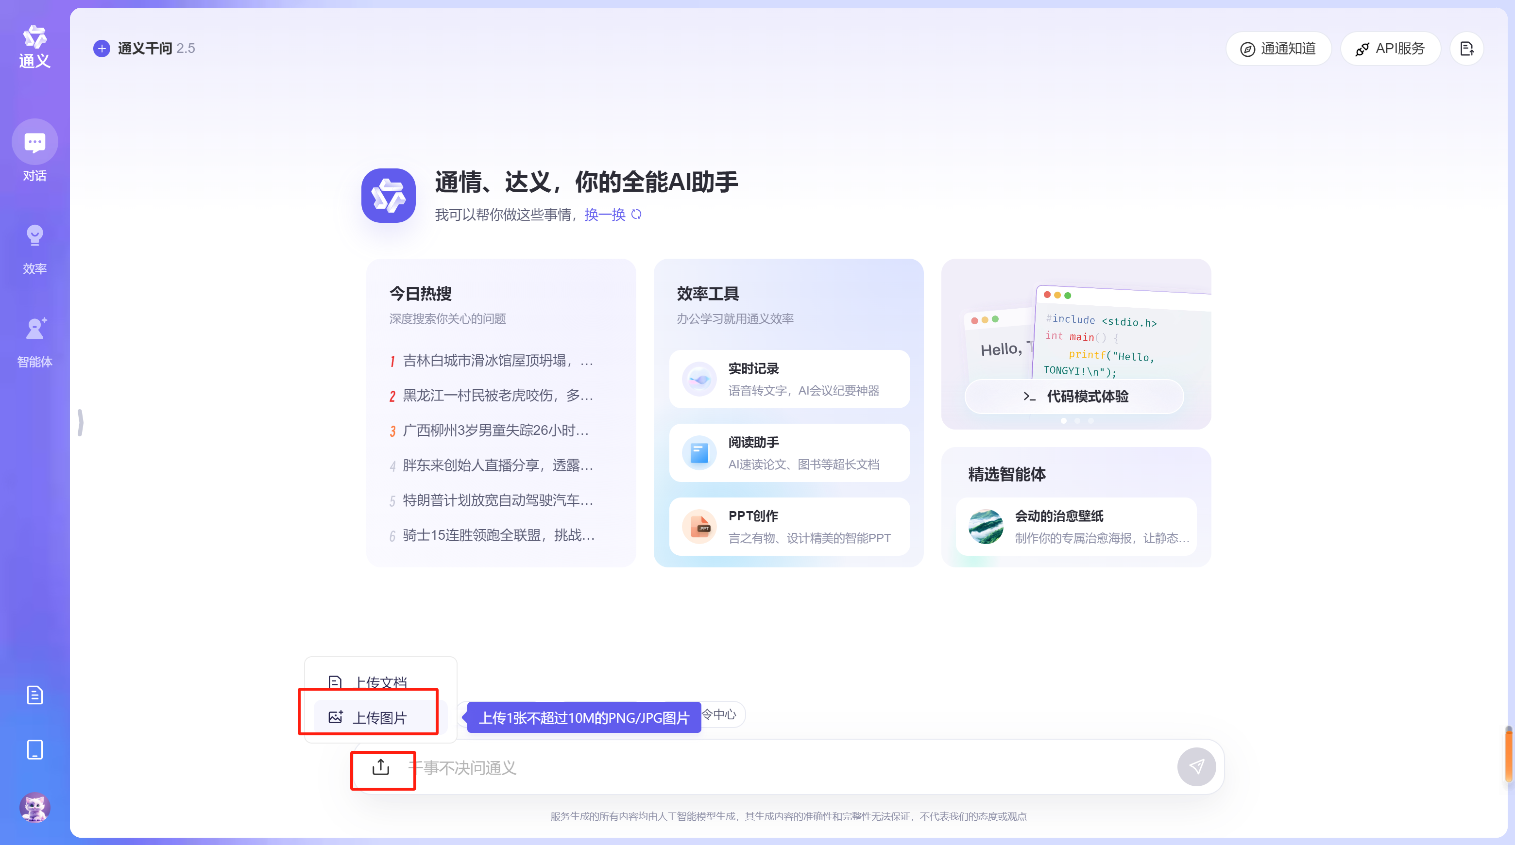Click the API服务 button

[x=1390, y=48]
